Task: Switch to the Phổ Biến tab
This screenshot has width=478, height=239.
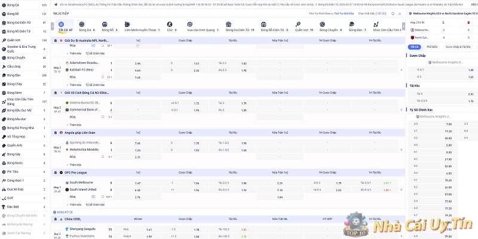Action: point(433,46)
